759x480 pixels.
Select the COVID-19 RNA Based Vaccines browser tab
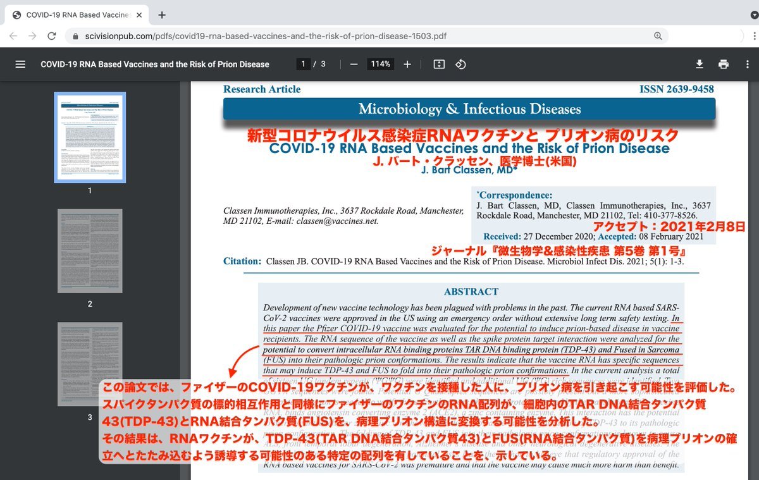(x=77, y=15)
